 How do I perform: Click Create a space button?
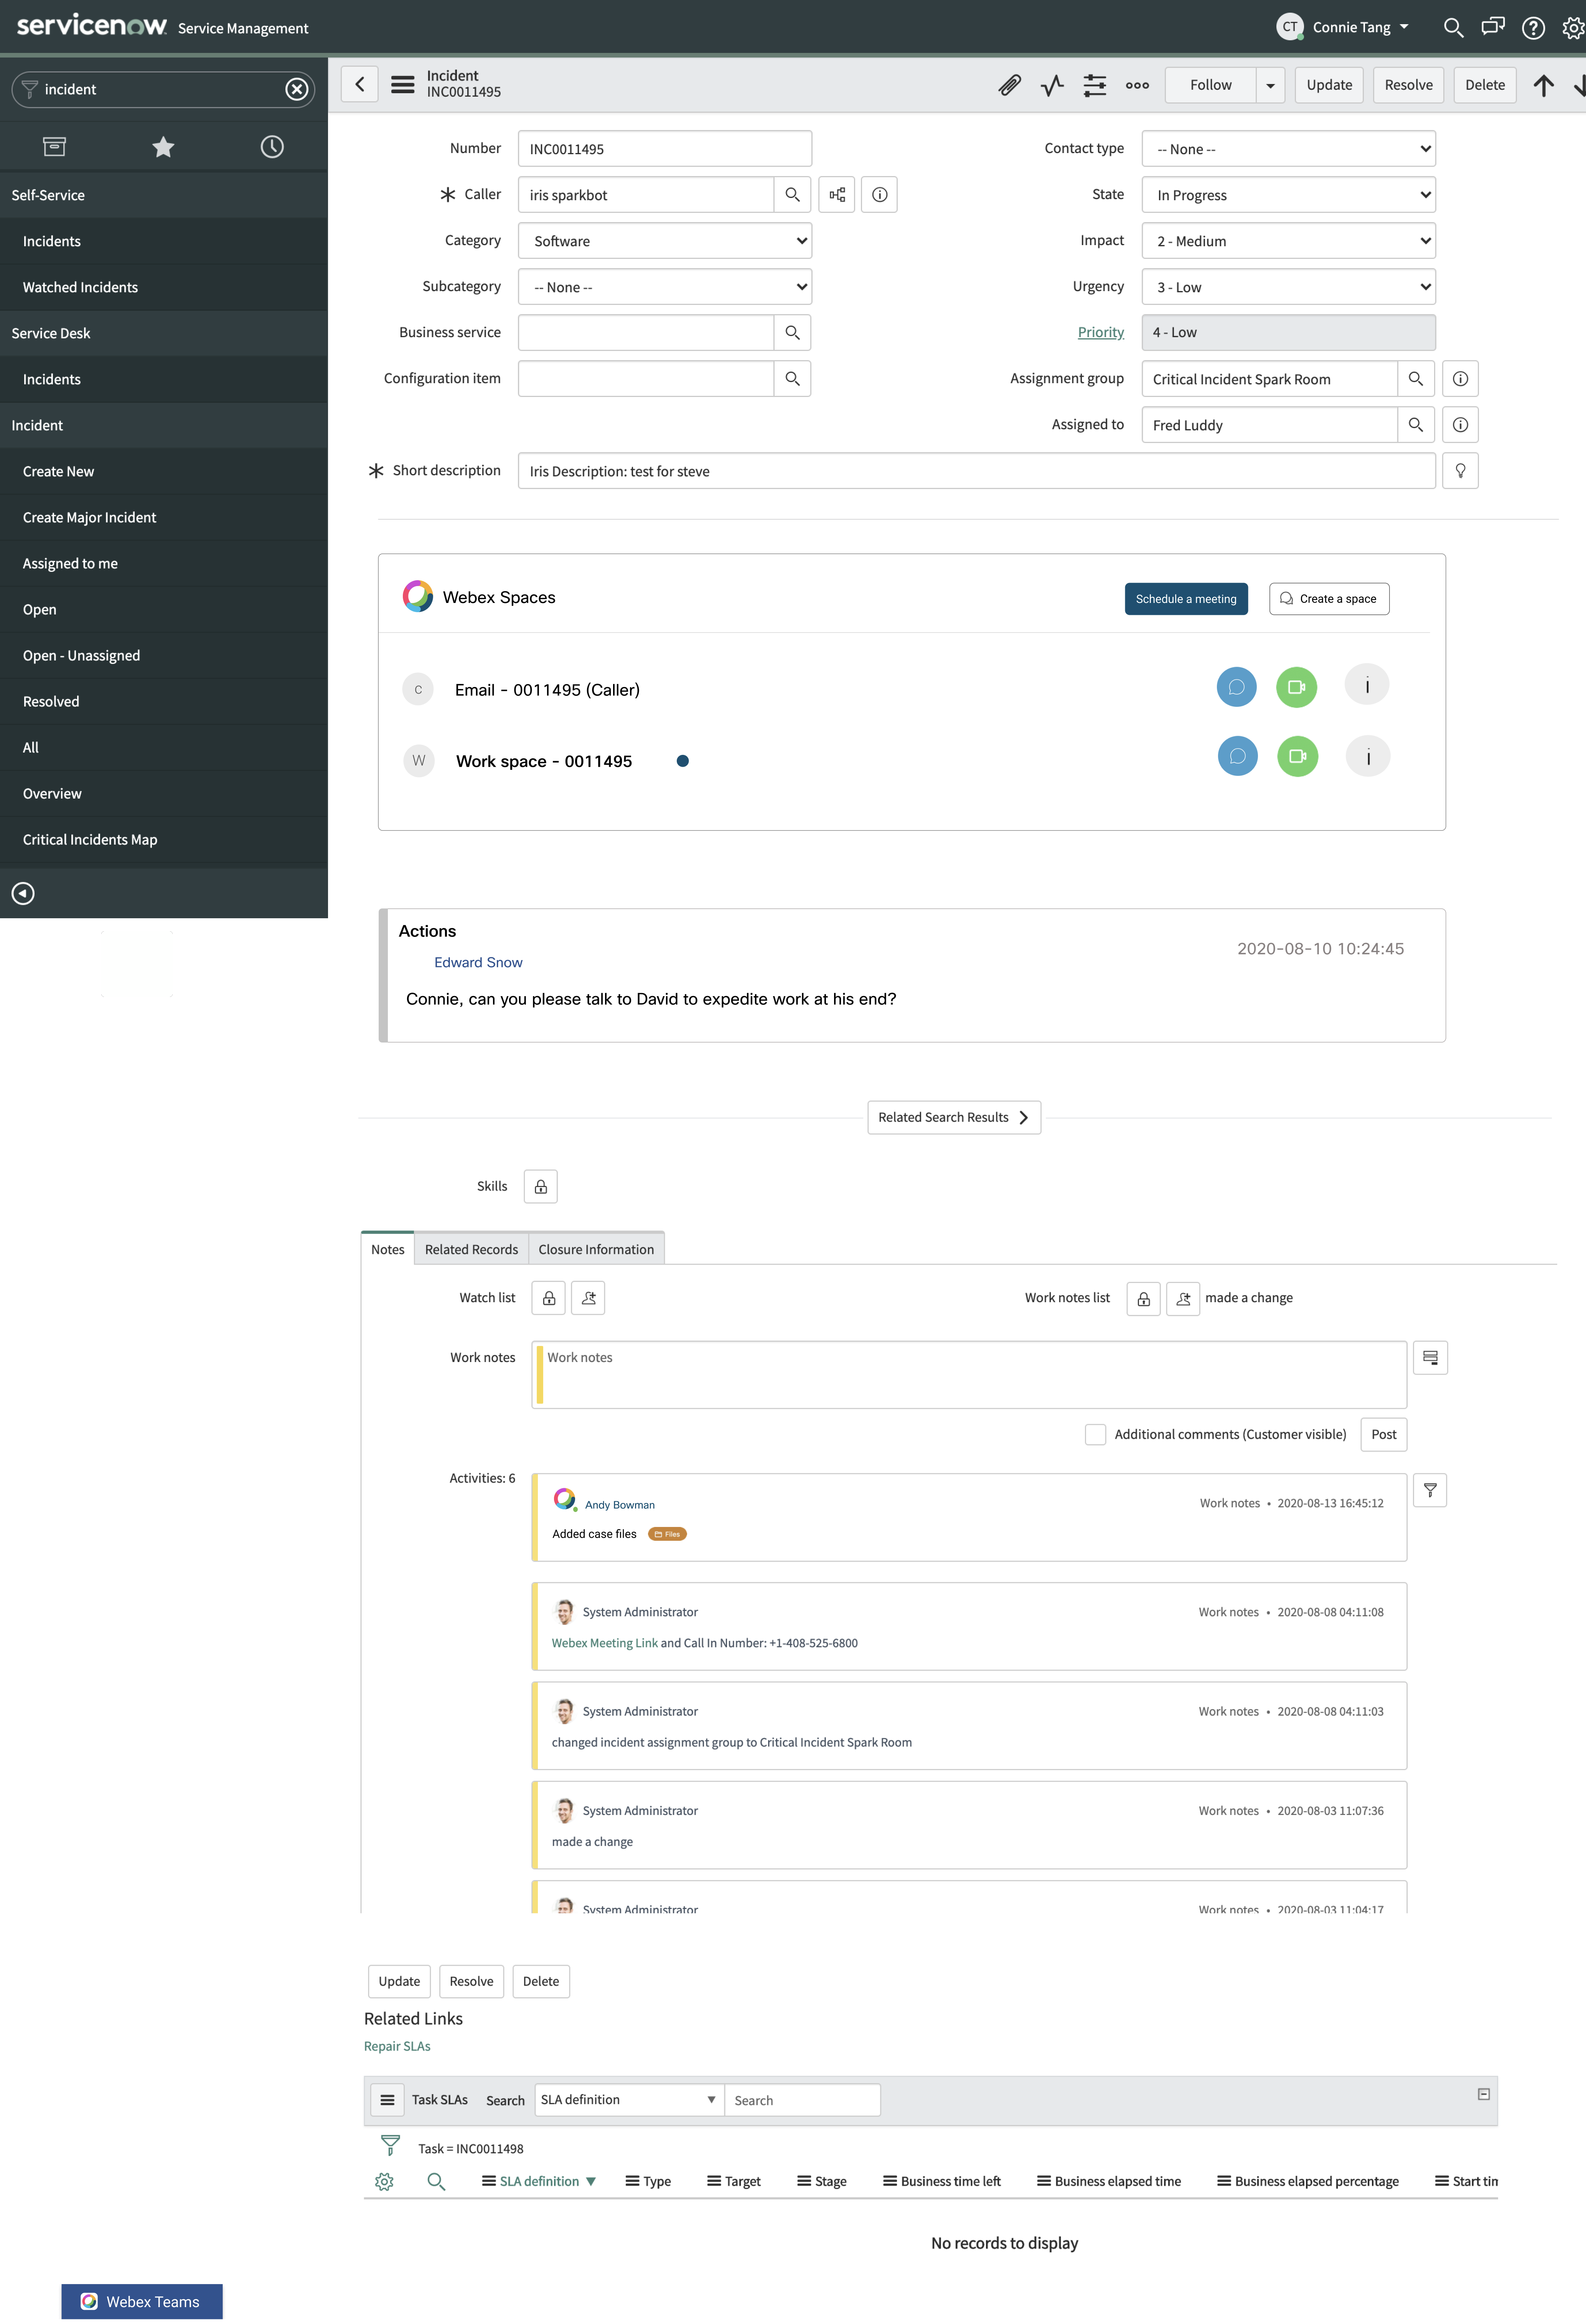click(x=1329, y=599)
